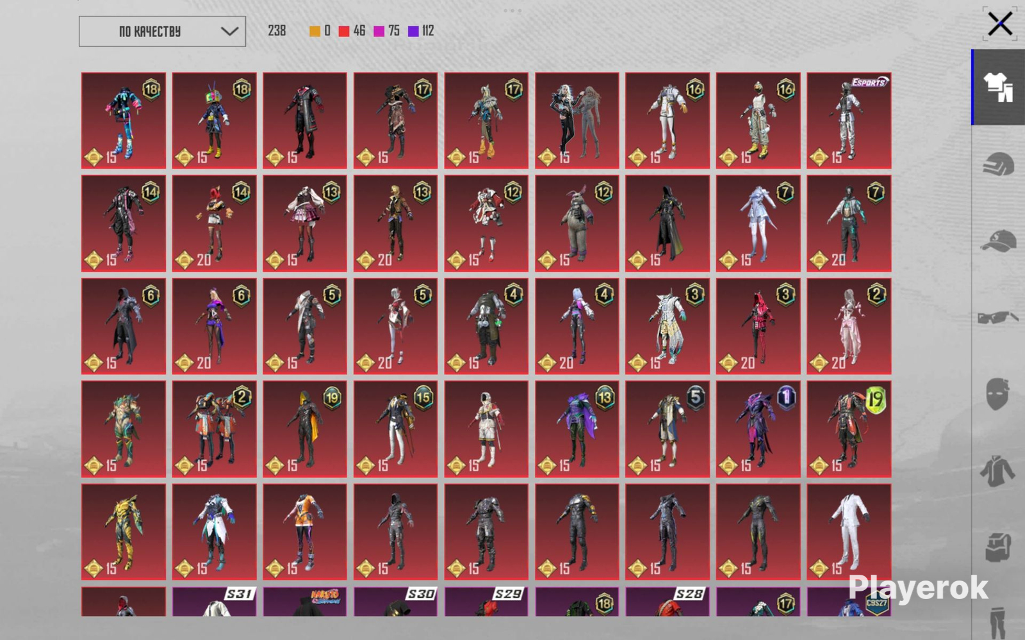The height and width of the screenshot is (640, 1025).
Task: Open the 'ПО КАЧЕСТВУ' sorting dropdown
Action: pyautogui.click(x=162, y=31)
